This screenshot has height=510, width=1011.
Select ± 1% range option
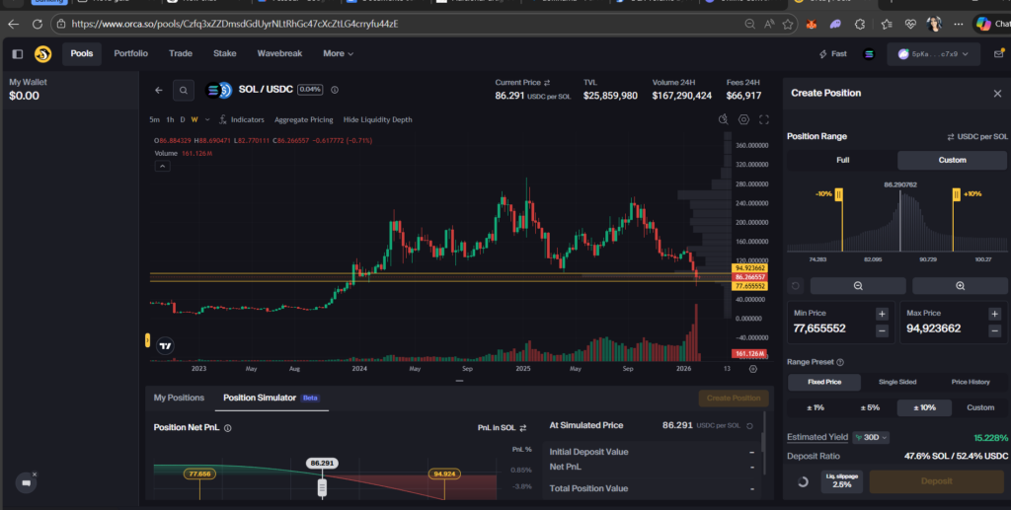coord(815,407)
